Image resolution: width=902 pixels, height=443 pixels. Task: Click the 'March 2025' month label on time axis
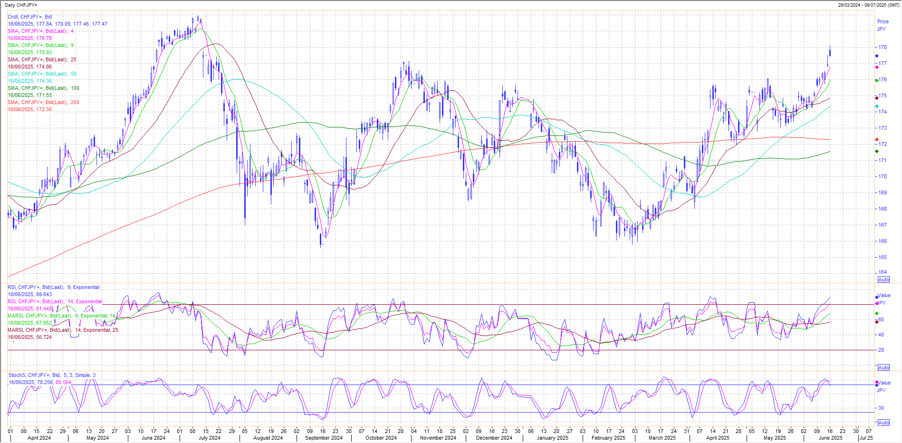point(662,438)
